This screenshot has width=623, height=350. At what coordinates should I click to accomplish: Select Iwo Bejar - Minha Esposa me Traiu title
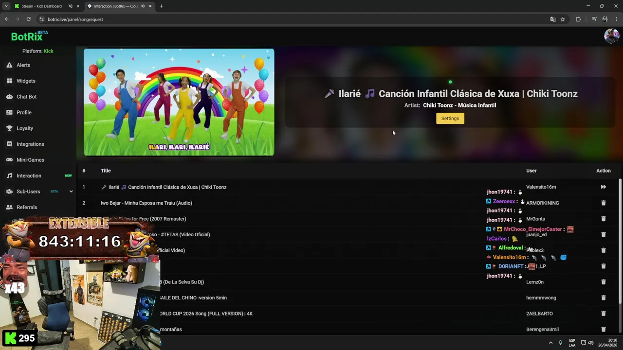click(x=146, y=203)
